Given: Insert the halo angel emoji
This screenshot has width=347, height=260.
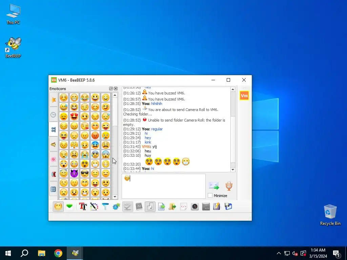Looking at the screenshot, I should (63, 173).
